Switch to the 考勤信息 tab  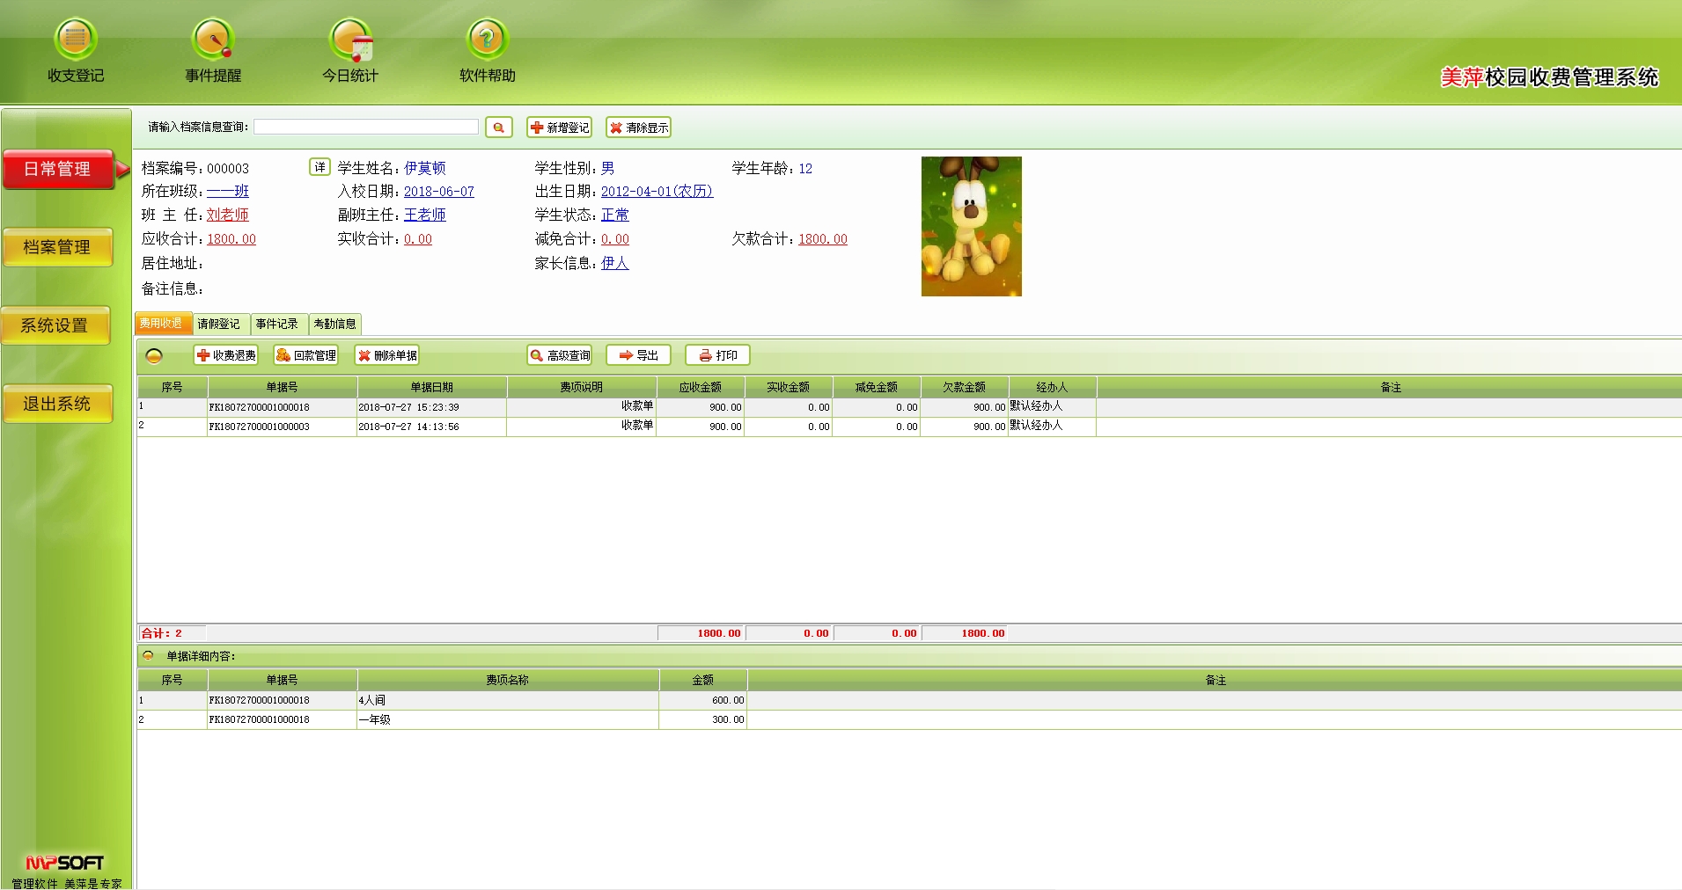coord(334,324)
